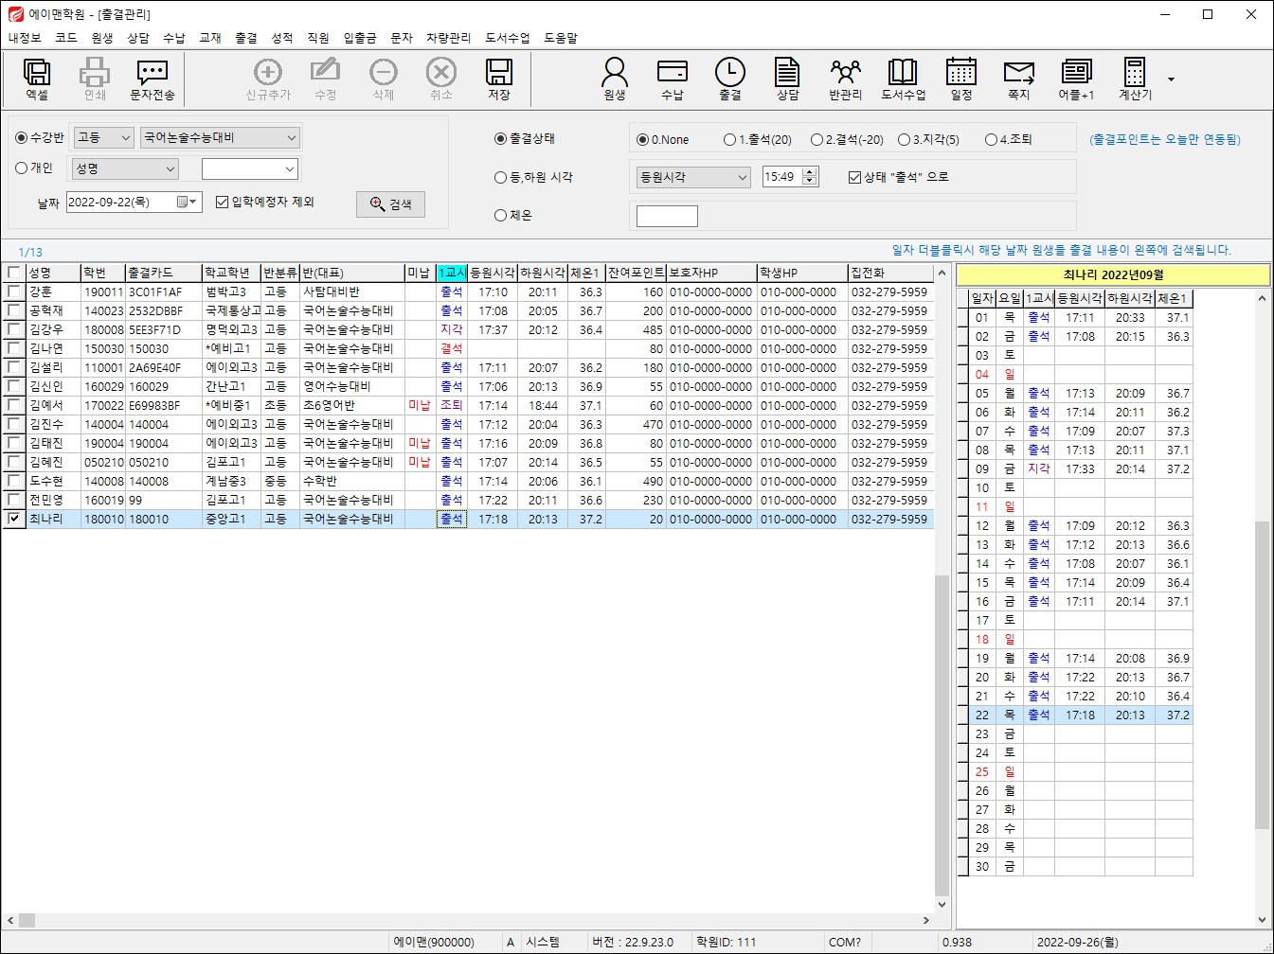Open the 도서수업 book icon
The image size is (1274, 954).
pos(903,79)
